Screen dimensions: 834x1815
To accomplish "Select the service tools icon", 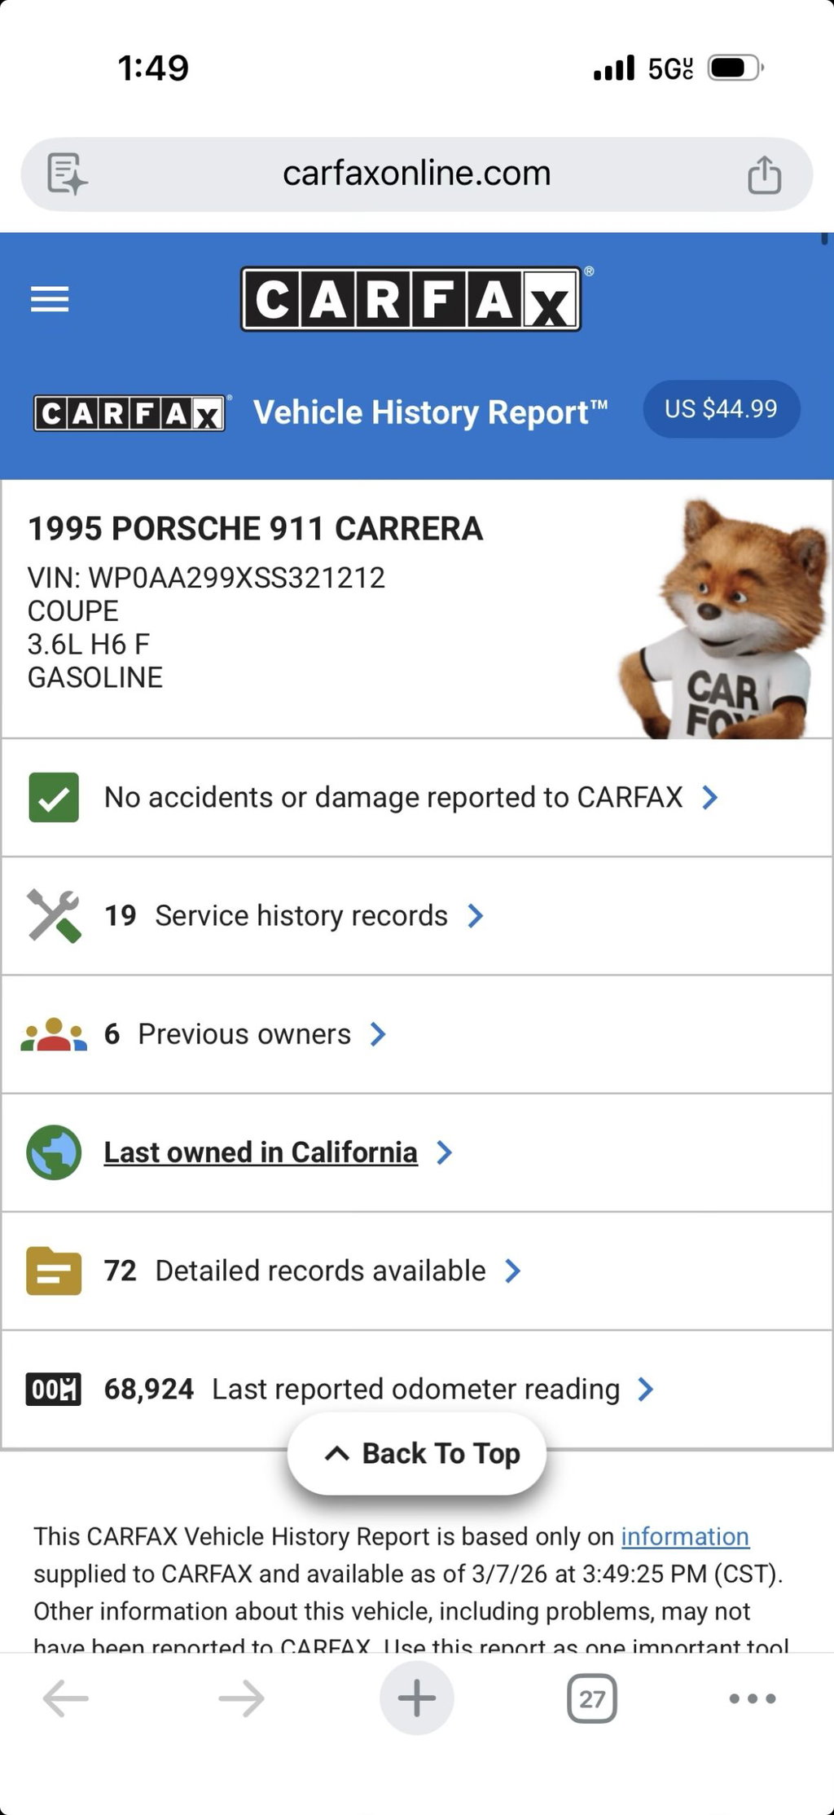I will coord(53,914).
